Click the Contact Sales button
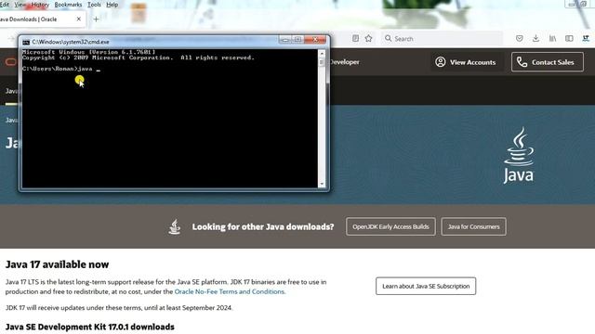The width and height of the screenshot is (595, 334). click(x=548, y=62)
